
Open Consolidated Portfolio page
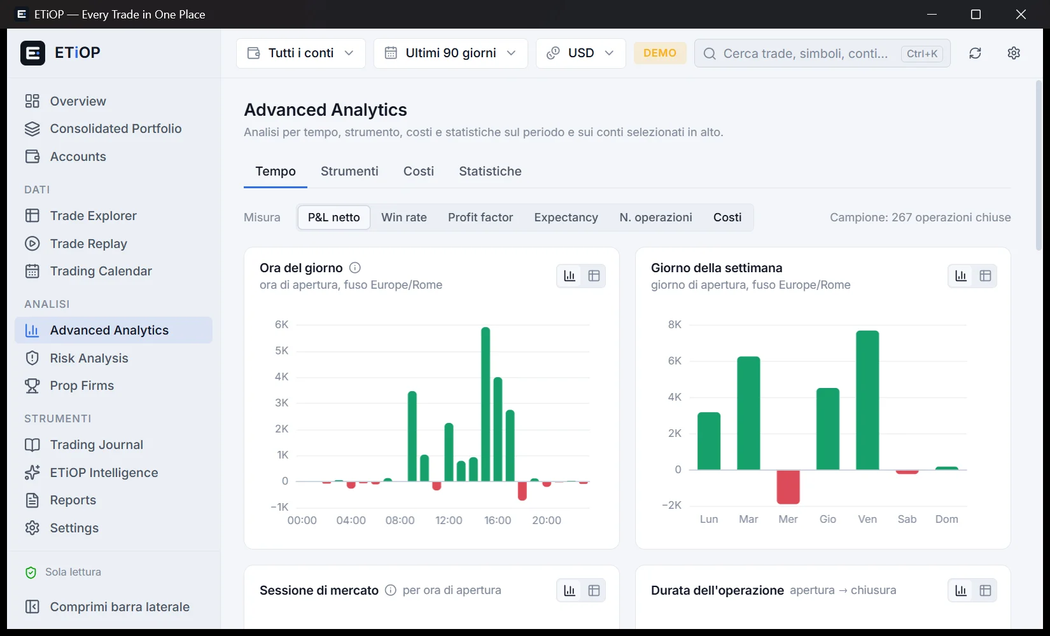(x=113, y=128)
